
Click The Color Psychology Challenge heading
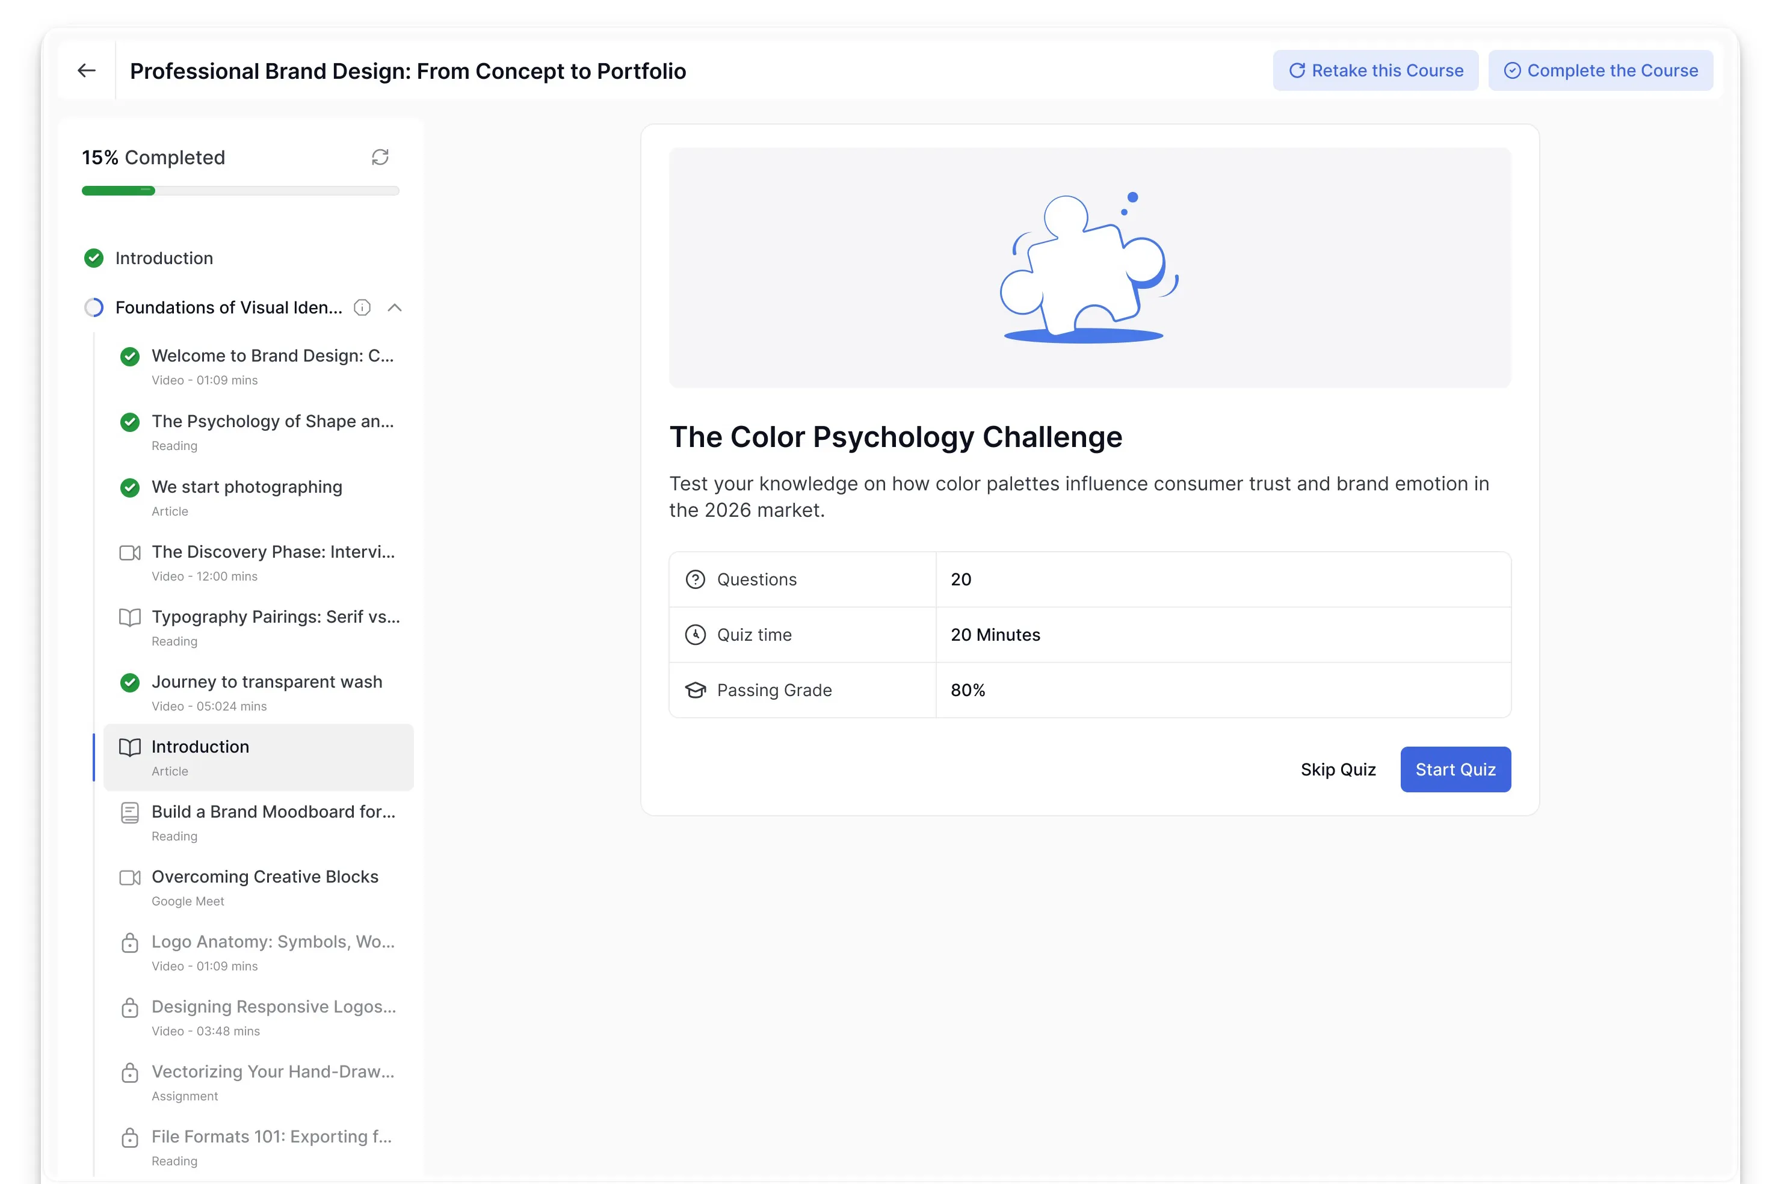[895, 436]
